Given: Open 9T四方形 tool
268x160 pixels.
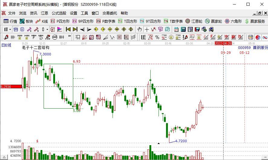Looking at the screenshot, I should pos(150,21).
